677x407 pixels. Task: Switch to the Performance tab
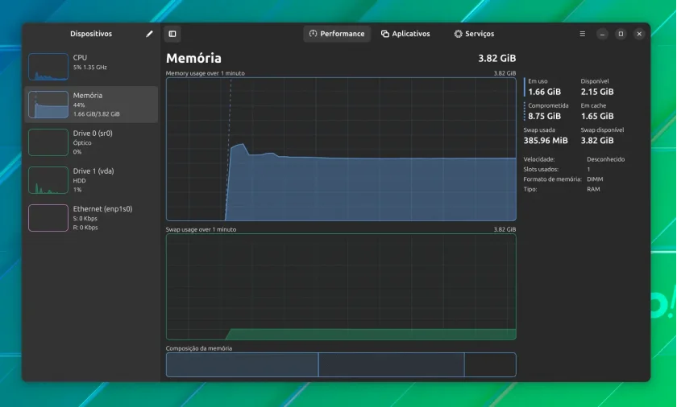337,34
